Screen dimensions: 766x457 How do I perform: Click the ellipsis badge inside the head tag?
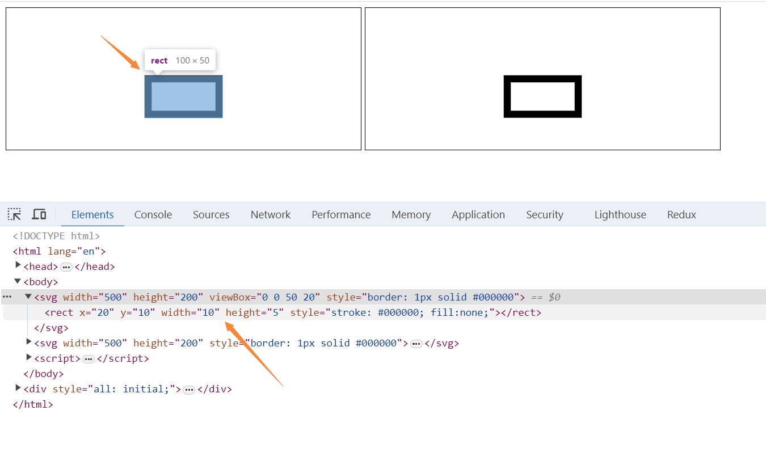[x=66, y=266]
